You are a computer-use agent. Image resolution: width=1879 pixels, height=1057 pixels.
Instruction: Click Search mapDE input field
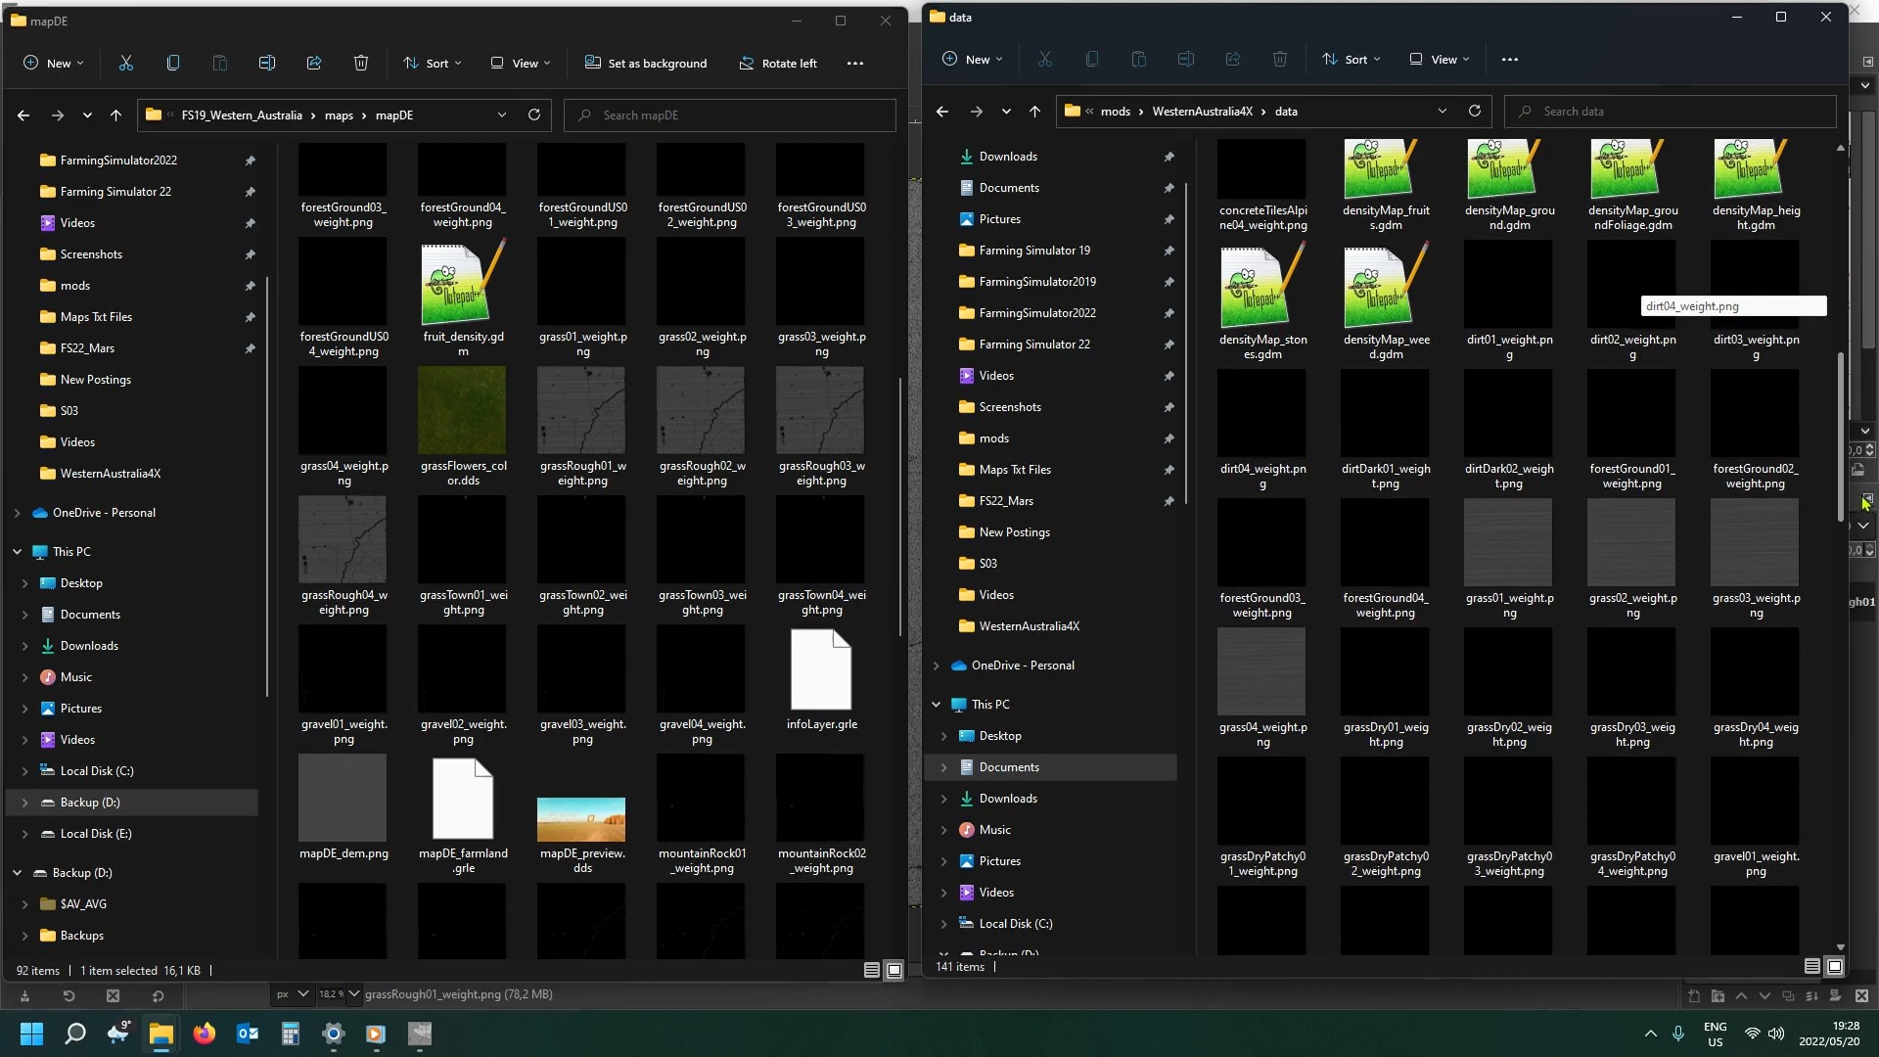pos(730,115)
